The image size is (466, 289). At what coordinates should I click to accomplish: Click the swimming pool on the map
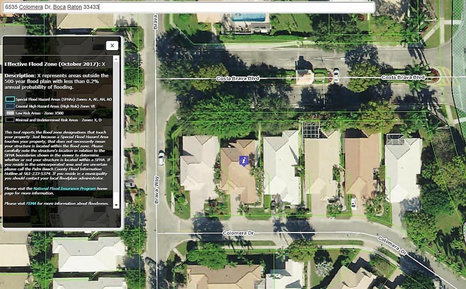[248, 17]
